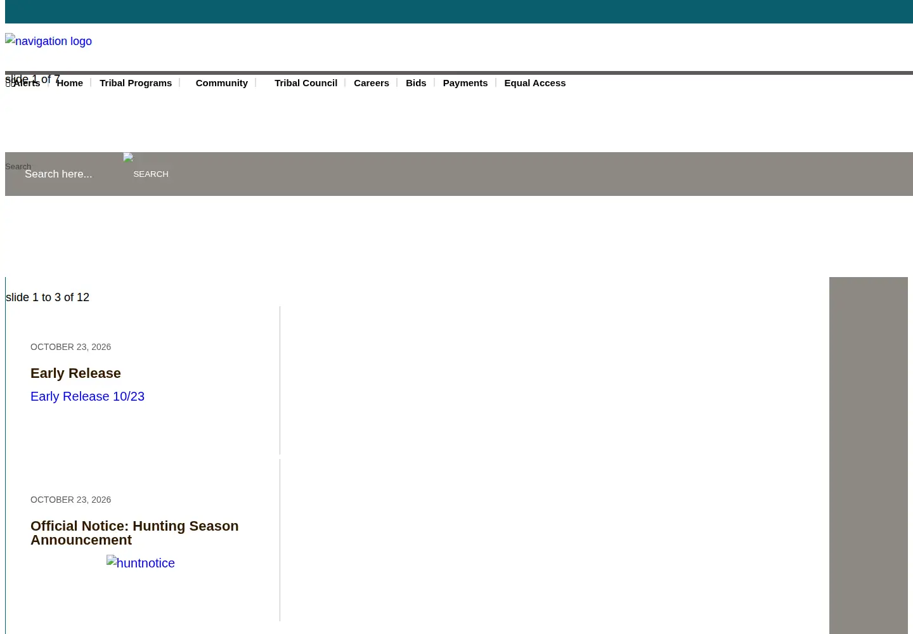Click the Early Release heading

[75, 373]
